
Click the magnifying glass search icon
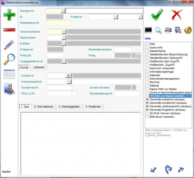click(9, 59)
